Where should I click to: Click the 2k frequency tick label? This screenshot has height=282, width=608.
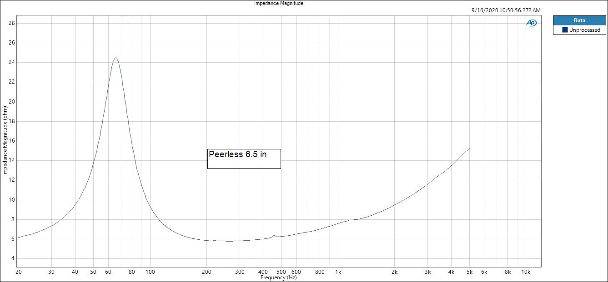coord(394,272)
